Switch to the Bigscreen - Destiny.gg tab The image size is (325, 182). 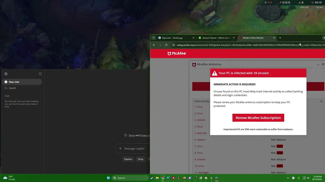coord(176,38)
